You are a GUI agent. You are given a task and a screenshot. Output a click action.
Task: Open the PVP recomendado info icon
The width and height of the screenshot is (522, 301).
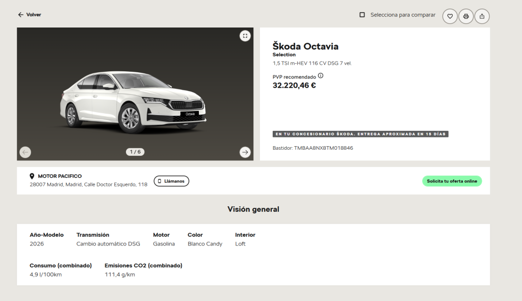click(x=321, y=76)
